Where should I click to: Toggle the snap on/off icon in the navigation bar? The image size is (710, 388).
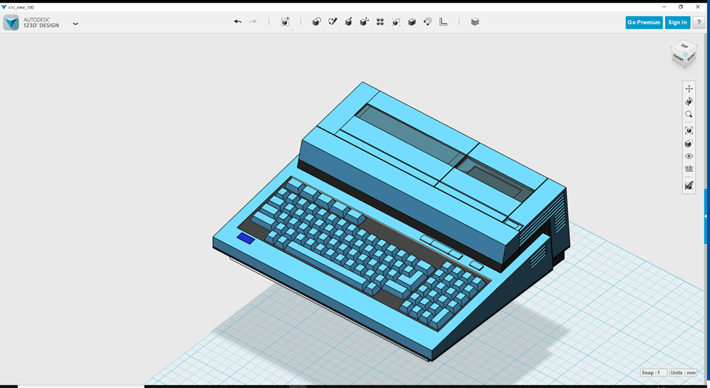tap(689, 186)
